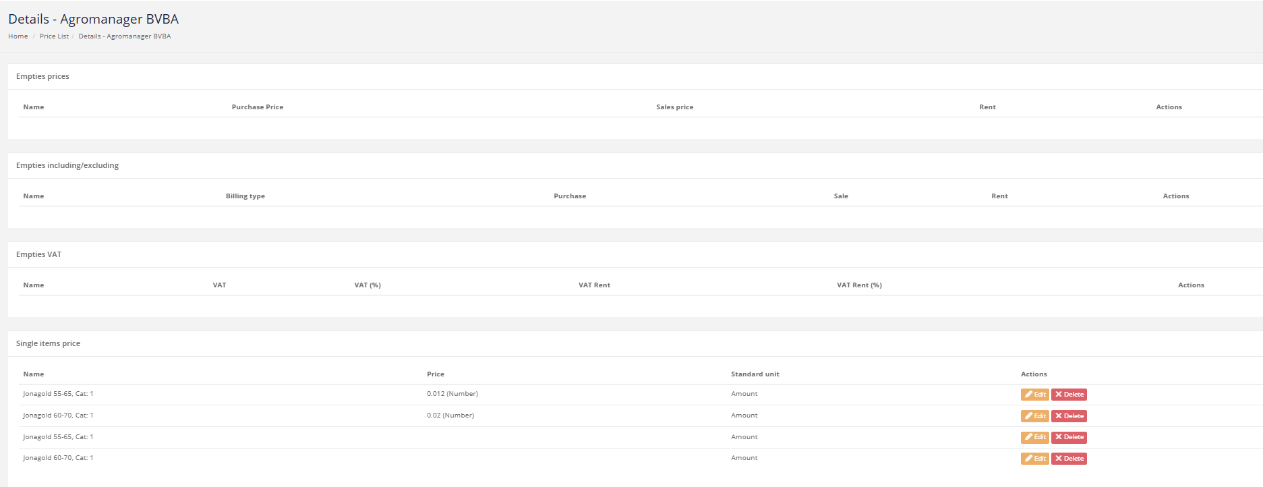Click Rent header in Empties prices table
Viewport: 1263px width, 487px height.
987,107
